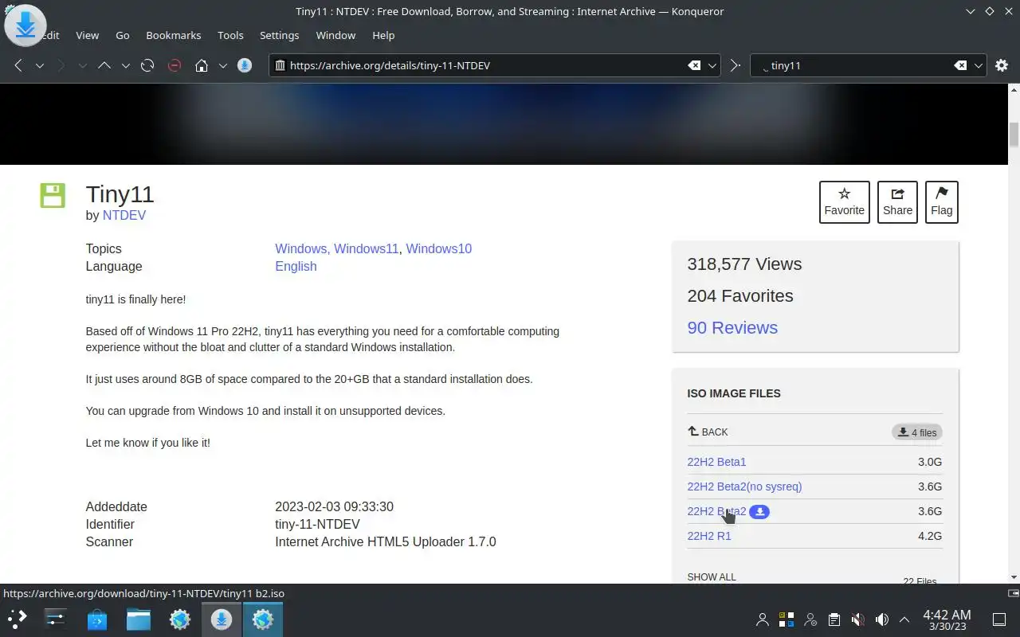This screenshot has width=1020, height=637.
Task: Click the English language link
Action: [296, 266]
